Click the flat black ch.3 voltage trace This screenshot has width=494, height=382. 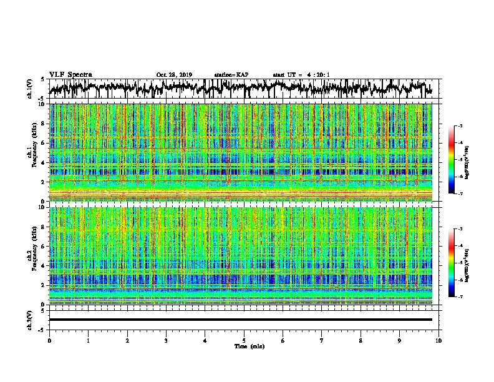(240, 320)
